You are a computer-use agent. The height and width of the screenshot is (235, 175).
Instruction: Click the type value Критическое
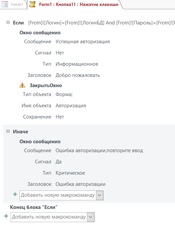[70, 173]
